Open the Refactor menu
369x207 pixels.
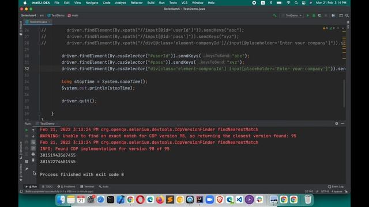coord(137,3)
